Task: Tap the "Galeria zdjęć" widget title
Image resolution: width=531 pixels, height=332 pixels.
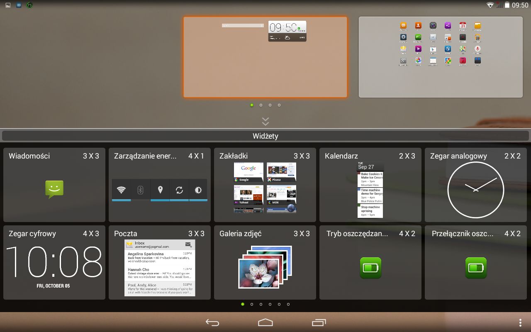Action: click(x=241, y=234)
